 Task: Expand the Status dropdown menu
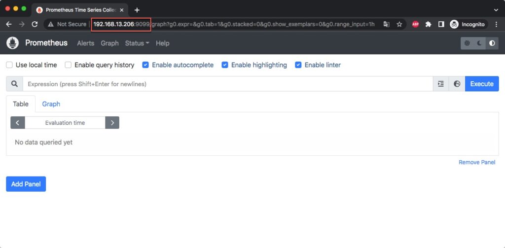coord(137,43)
